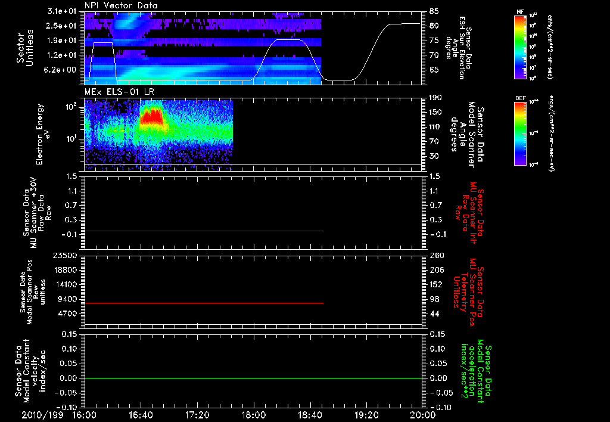Click the '23500' tick on Scanner Pos axis
The image size is (610, 422).
65,255
